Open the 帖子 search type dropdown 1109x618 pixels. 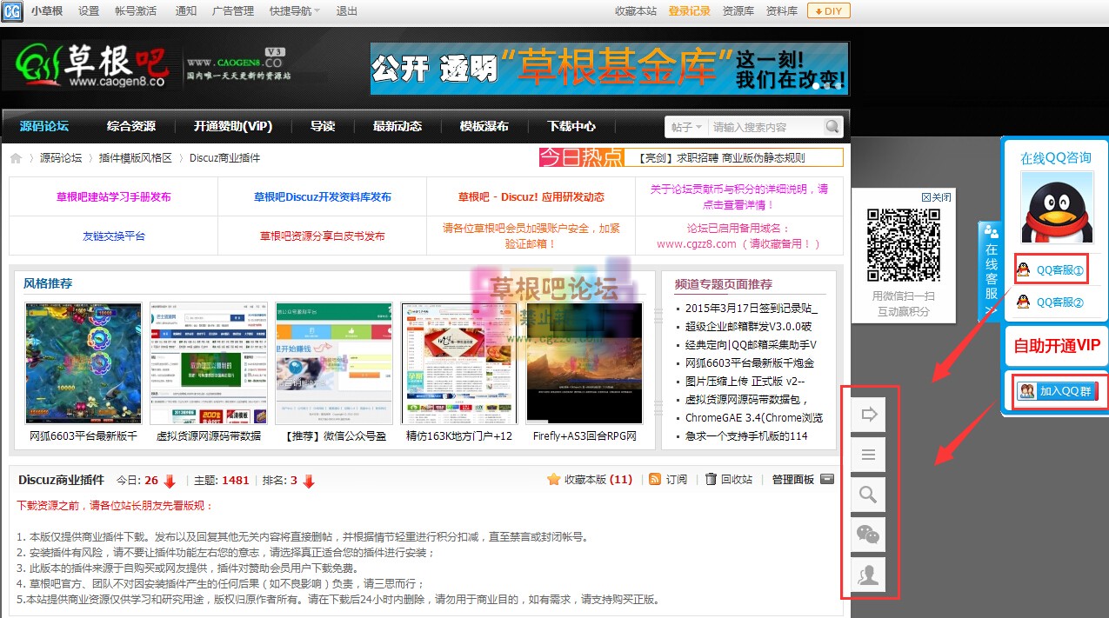pos(686,127)
